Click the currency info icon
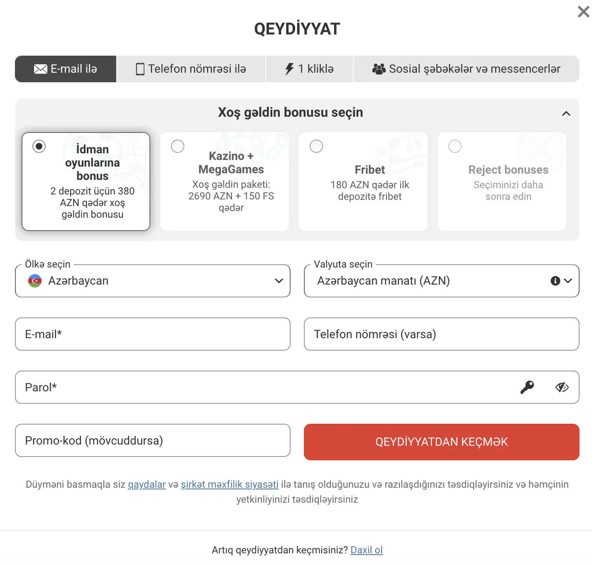The image size is (592, 565). (555, 281)
